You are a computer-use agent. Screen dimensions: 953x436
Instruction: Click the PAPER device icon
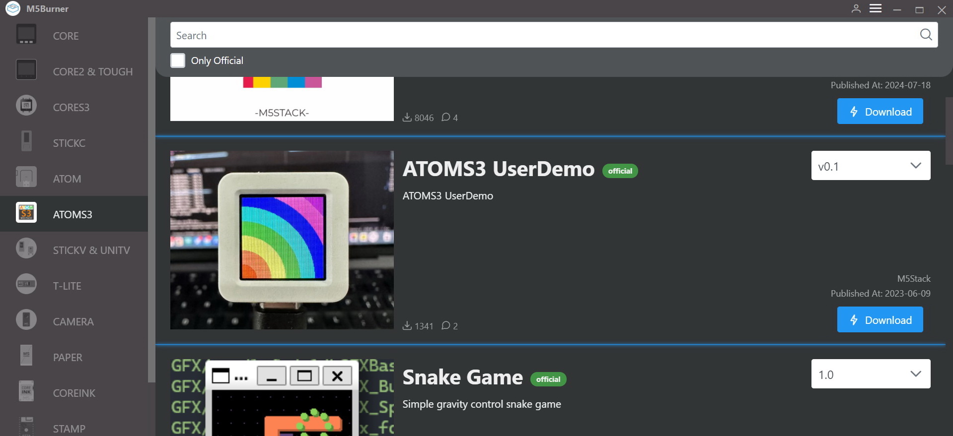click(x=26, y=355)
